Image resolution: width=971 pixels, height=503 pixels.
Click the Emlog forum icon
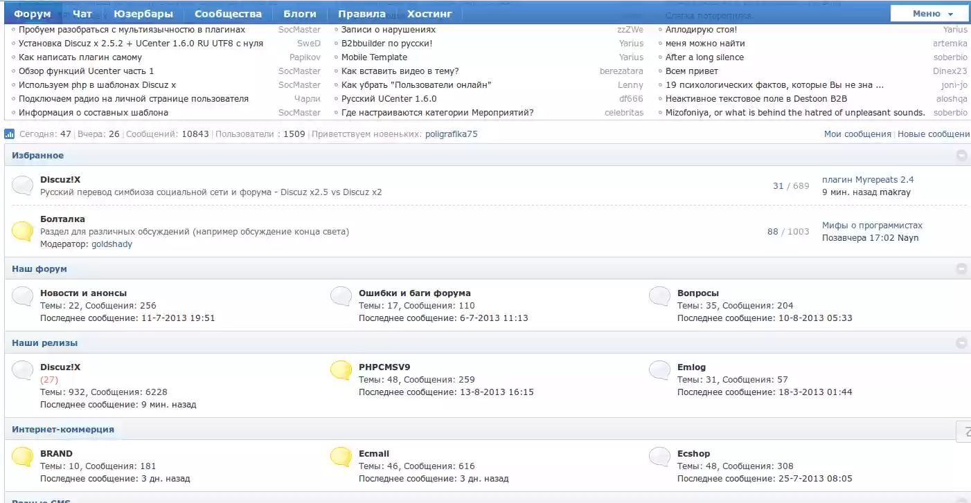(658, 371)
